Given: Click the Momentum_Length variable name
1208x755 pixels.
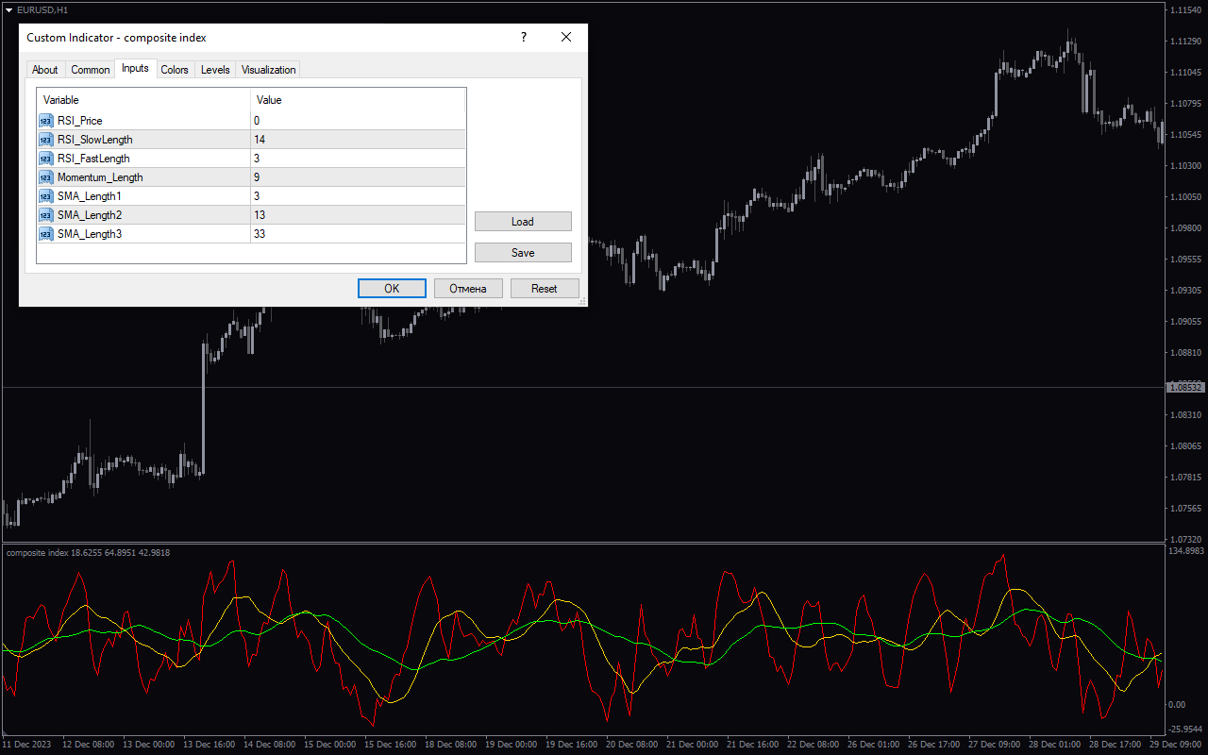Looking at the screenshot, I should point(100,177).
